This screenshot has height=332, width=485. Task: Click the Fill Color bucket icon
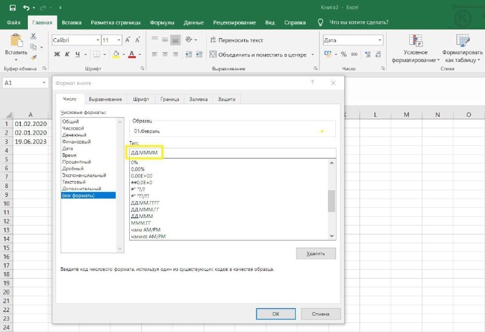point(116,55)
